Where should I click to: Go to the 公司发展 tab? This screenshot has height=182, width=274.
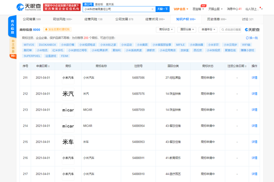point(124,19)
